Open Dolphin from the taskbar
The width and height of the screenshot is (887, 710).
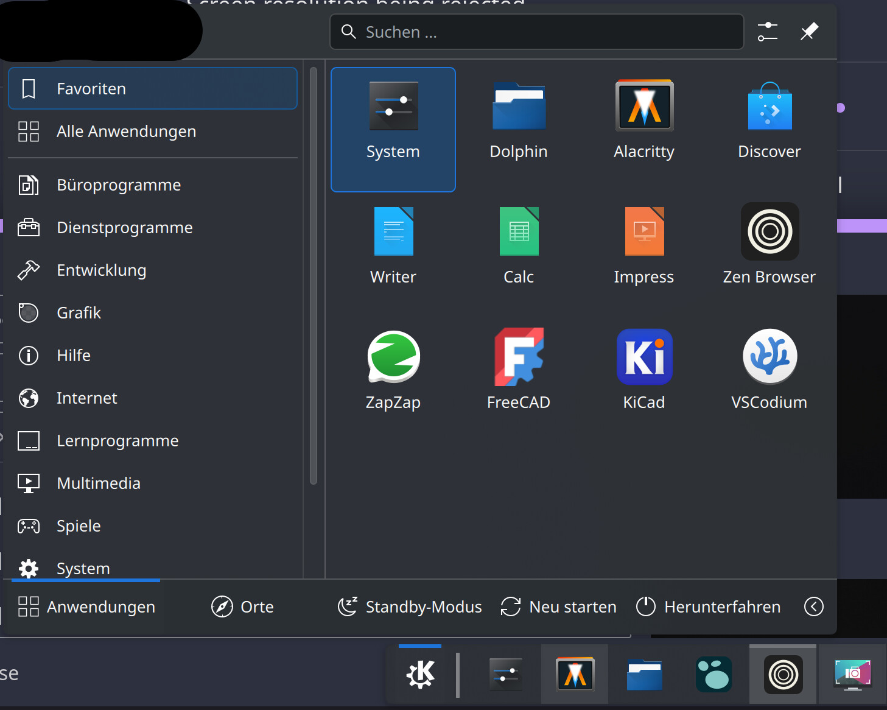click(644, 674)
